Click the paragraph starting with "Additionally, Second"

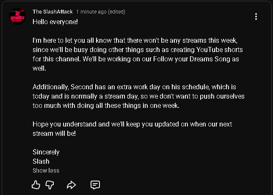coord(138,96)
